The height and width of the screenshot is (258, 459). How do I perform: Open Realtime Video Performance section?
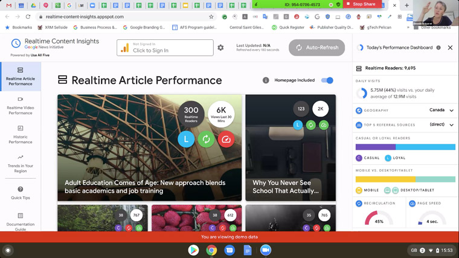coord(20,105)
